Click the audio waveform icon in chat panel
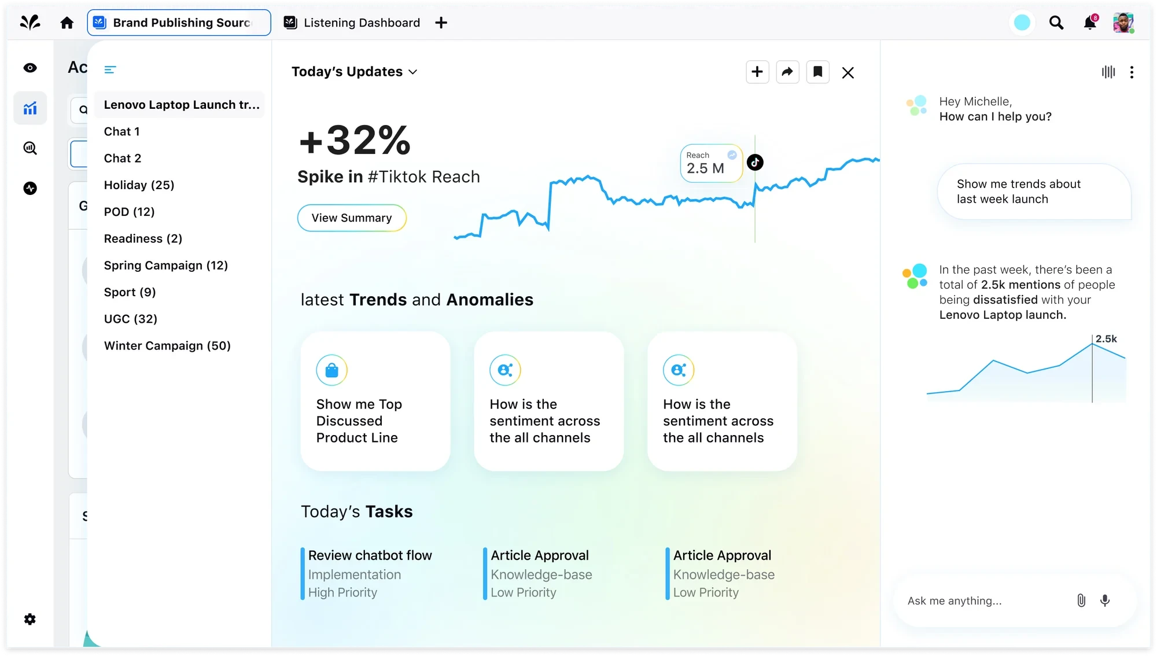1157x656 pixels. click(x=1108, y=72)
